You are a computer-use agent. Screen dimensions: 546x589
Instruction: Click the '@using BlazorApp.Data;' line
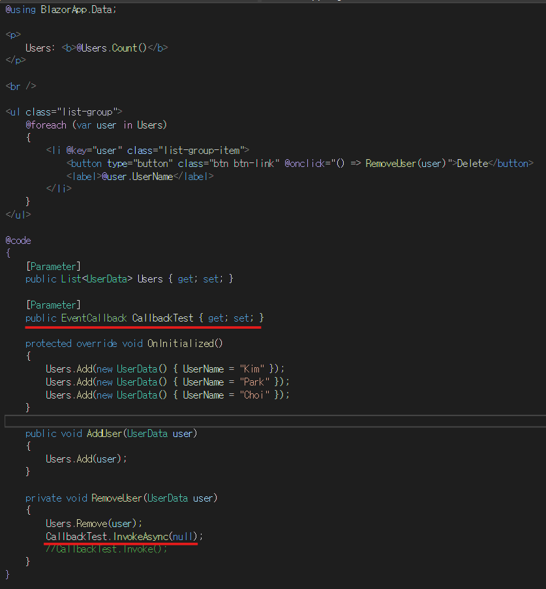(x=61, y=9)
